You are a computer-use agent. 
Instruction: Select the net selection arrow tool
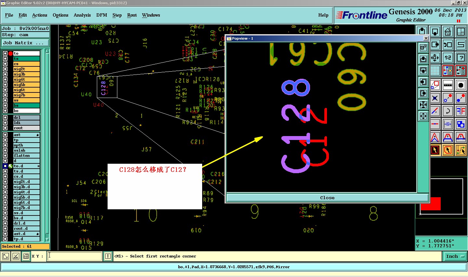(461, 150)
